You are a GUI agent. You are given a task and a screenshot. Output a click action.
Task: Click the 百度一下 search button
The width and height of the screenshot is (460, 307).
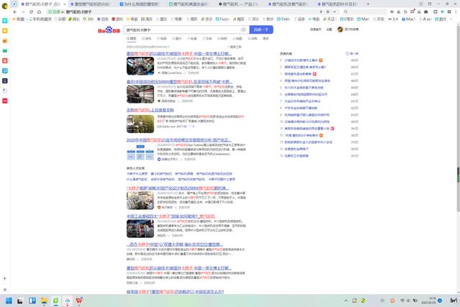point(261,29)
